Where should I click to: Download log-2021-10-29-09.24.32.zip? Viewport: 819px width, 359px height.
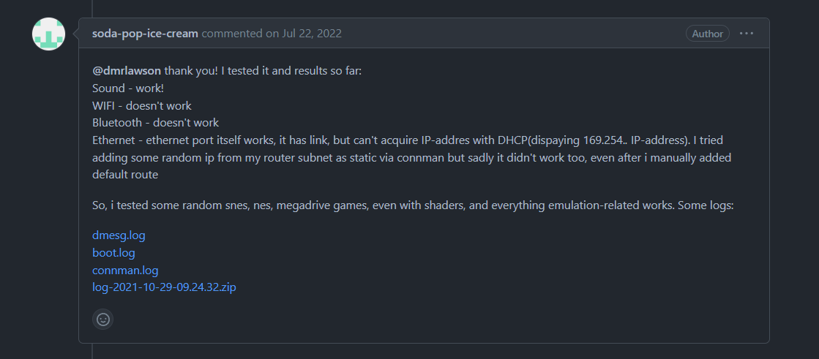pyautogui.click(x=164, y=287)
